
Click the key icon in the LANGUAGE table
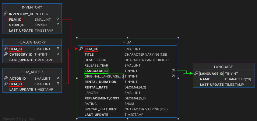point(196,73)
